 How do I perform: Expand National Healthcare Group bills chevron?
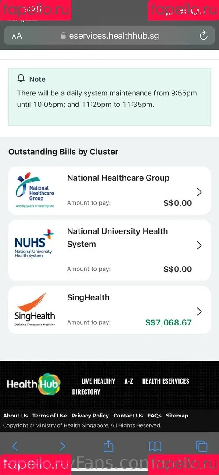pyautogui.click(x=199, y=192)
